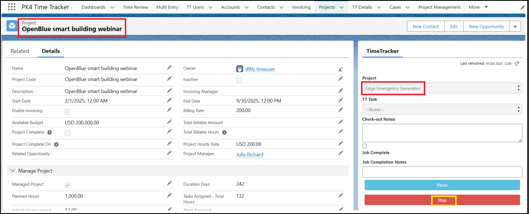The width and height of the screenshot is (529, 214).
Task: Edit the Related Opportunity pencil icon
Action: (x=169, y=153)
